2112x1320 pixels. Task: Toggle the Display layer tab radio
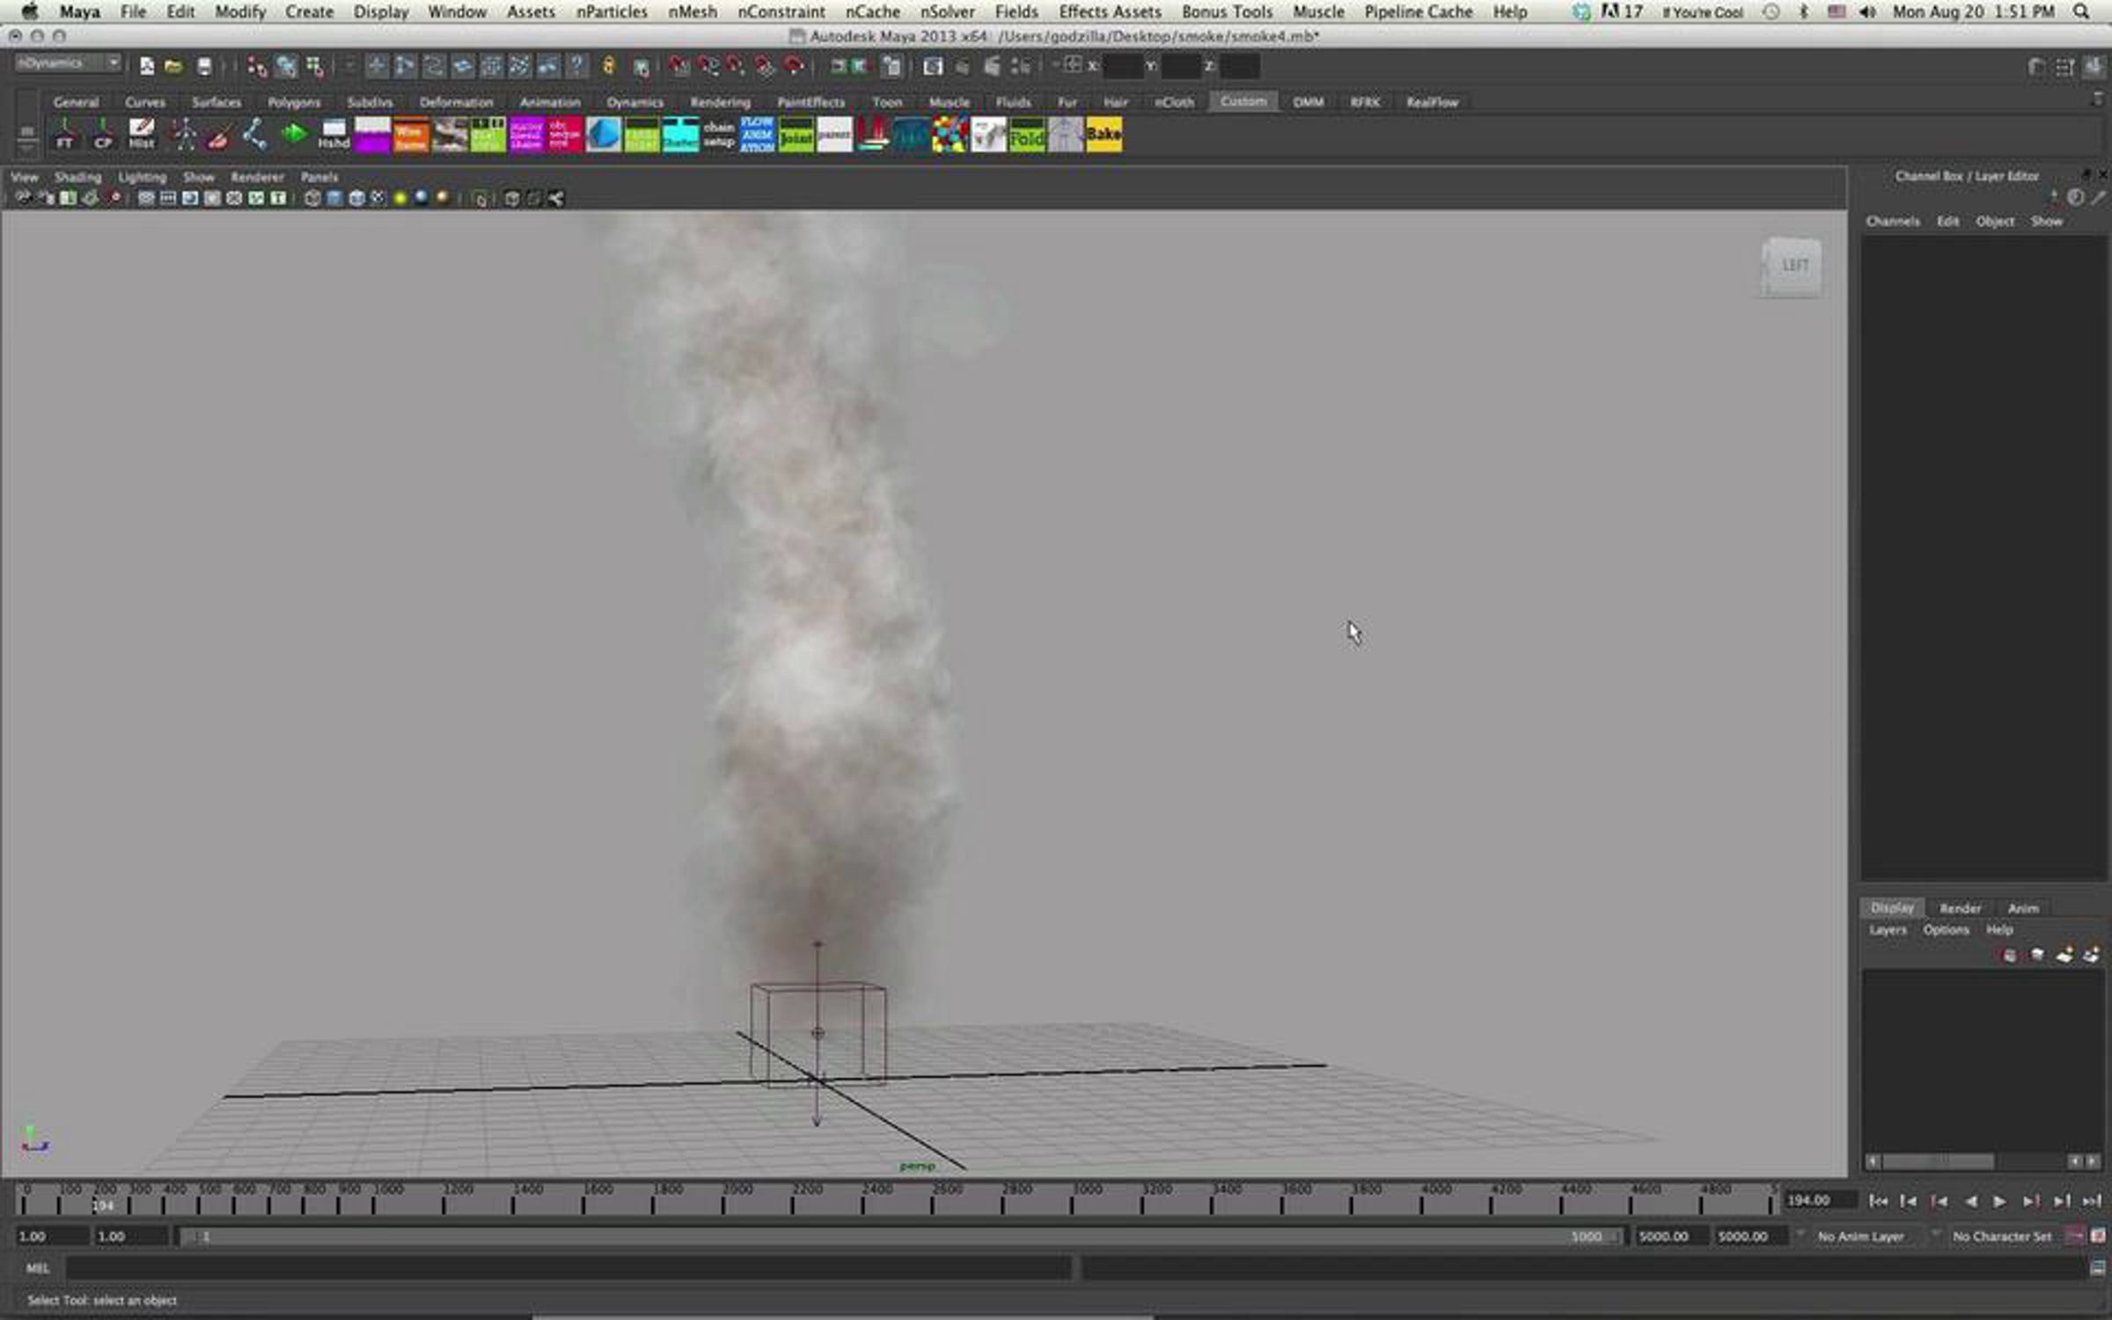tap(1892, 907)
